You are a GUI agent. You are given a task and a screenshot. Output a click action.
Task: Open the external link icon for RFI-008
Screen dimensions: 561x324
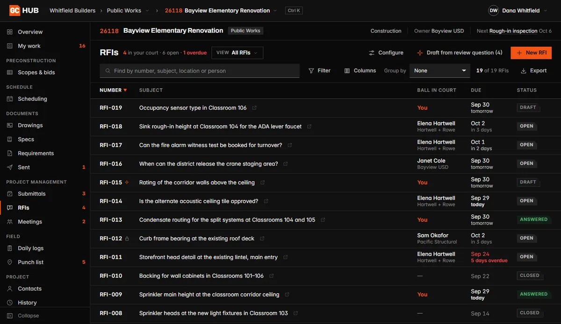[x=295, y=313]
